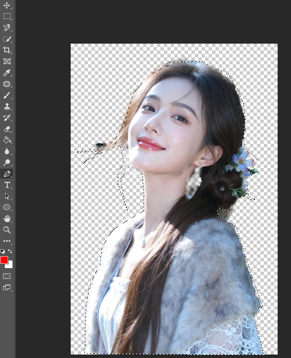Toggle Quick Mask mode
Viewport: 291px width, 358px height.
6,276
